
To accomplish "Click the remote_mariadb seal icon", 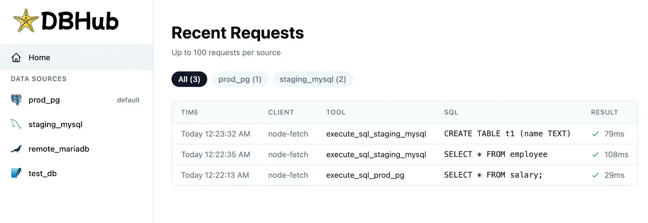I will (x=16, y=149).
